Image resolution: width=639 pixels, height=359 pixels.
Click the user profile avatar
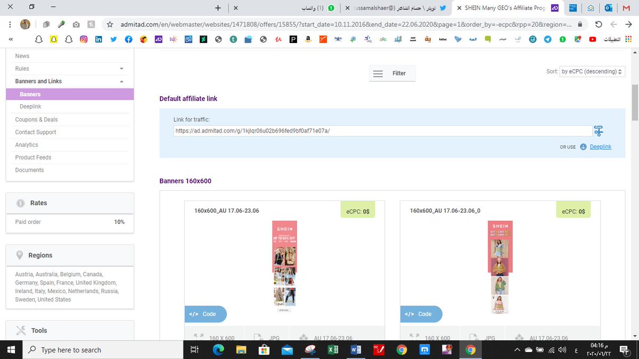click(25, 24)
